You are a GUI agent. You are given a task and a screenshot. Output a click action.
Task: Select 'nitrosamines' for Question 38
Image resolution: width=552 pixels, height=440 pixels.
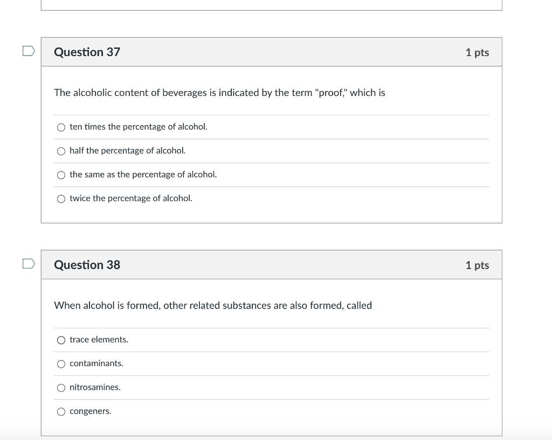click(61, 387)
